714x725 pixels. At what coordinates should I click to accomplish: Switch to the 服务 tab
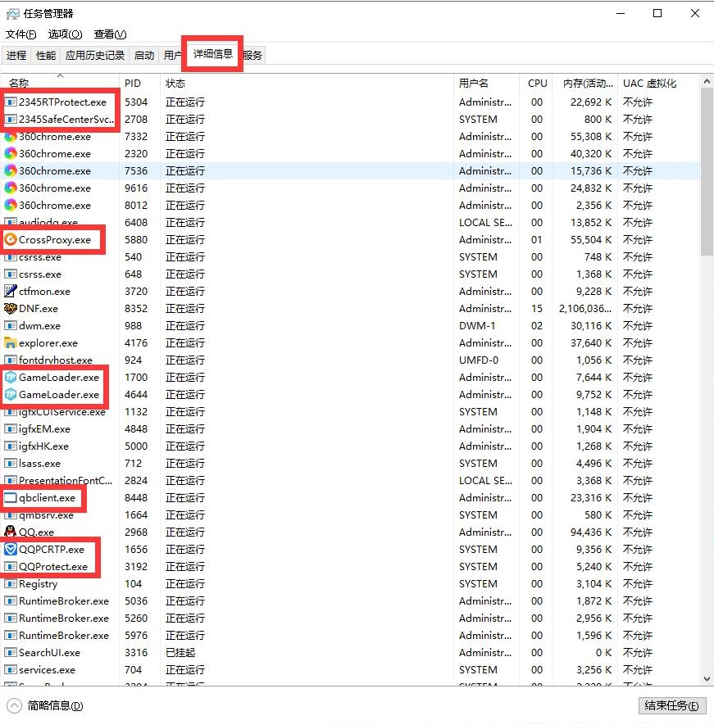click(252, 55)
